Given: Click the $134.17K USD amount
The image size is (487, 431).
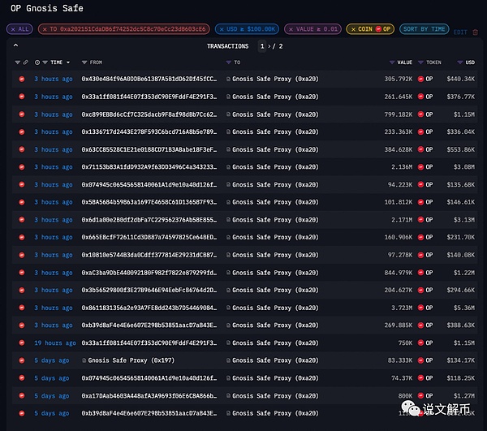Looking at the screenshot, I should point(460,360).
